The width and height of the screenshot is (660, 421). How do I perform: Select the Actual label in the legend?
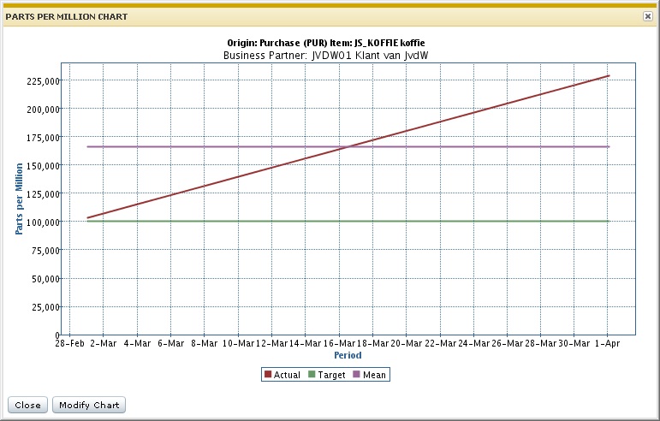pos(287,375)
